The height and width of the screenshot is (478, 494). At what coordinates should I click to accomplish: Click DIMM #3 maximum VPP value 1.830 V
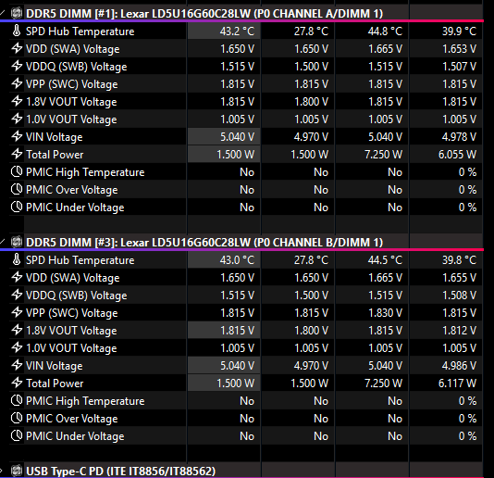pos(385,313)
